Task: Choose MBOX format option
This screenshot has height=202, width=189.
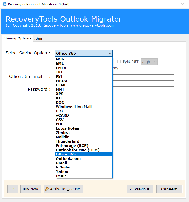Action: pos(84,81)
